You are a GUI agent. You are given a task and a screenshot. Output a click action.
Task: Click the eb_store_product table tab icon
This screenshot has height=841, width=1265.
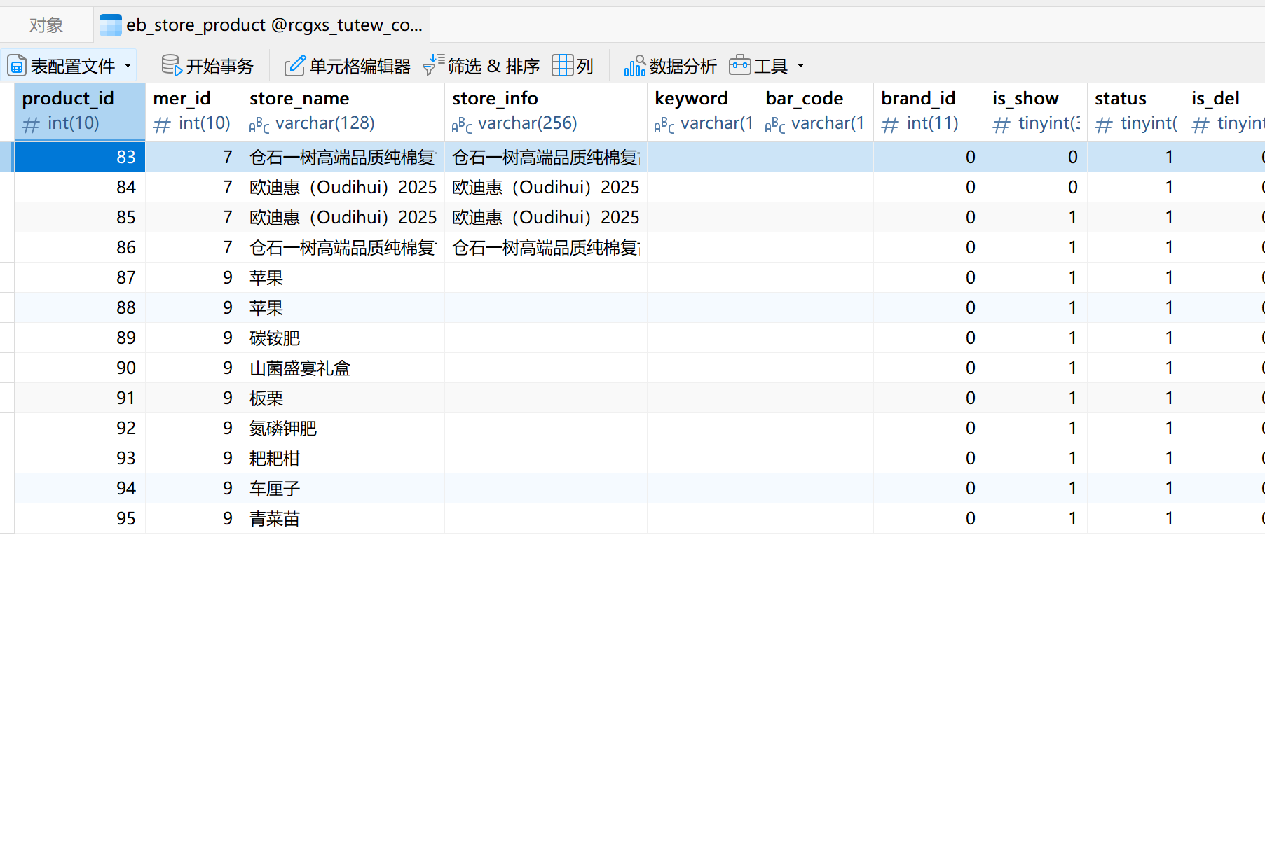point(111,25)
